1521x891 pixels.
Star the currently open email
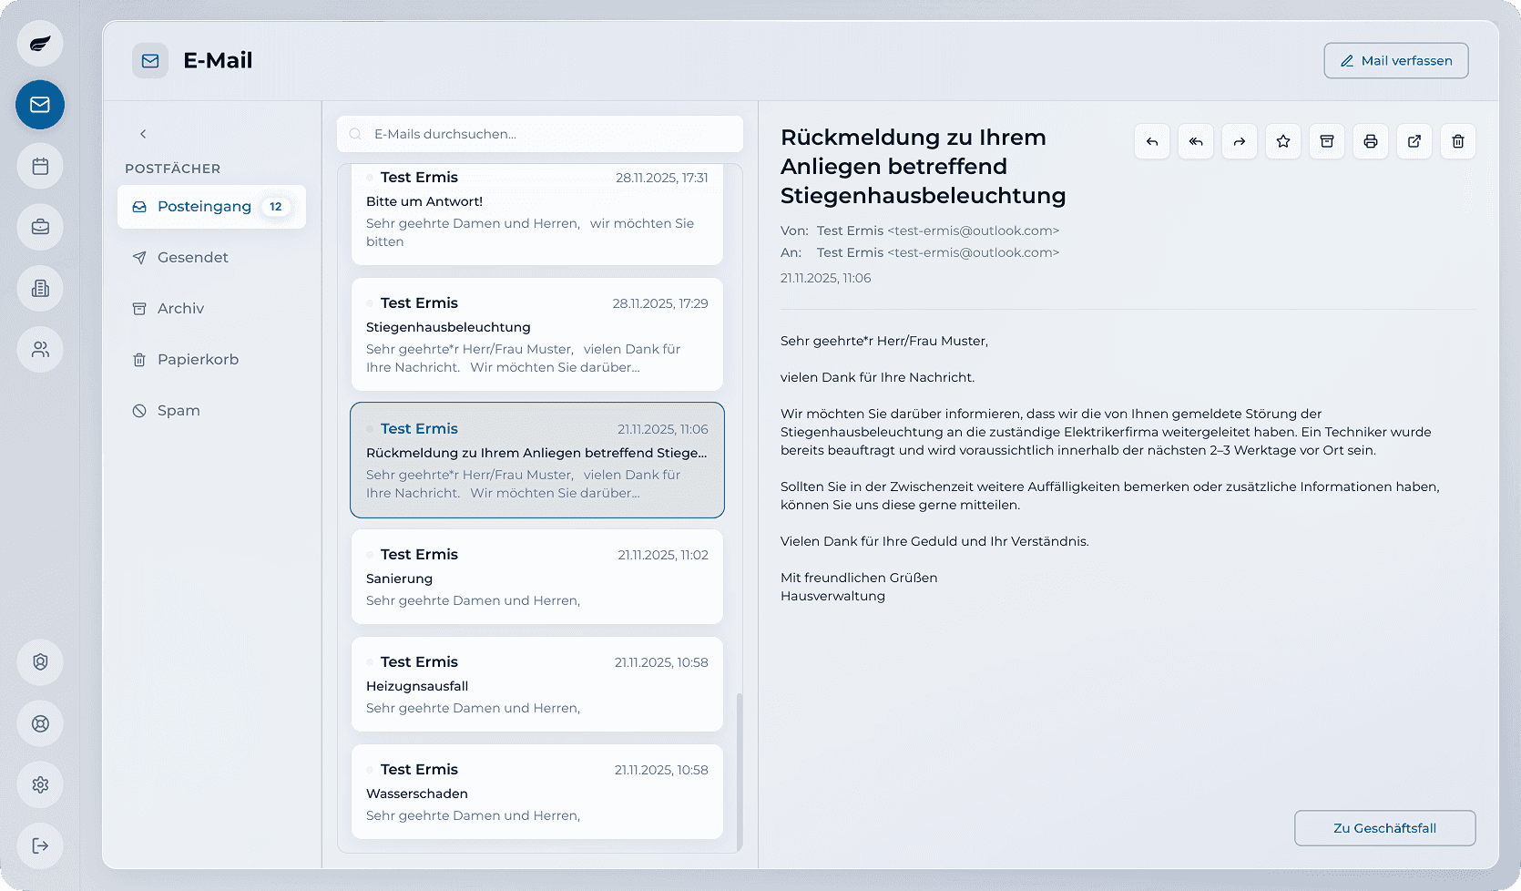coord(1282,141)
